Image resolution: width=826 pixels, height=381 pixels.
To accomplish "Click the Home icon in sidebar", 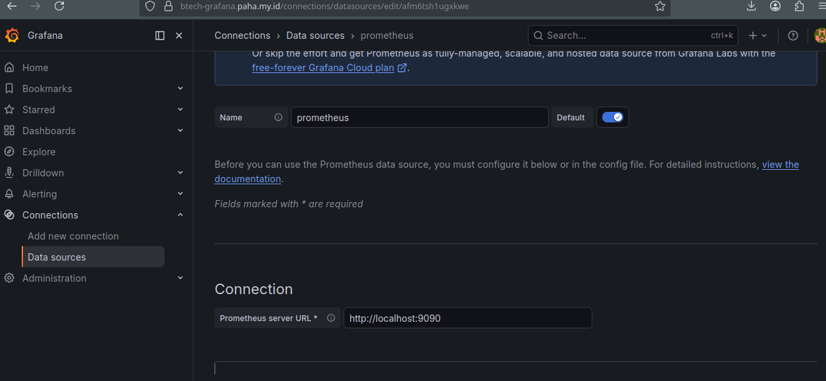I will tap(9, 67).
